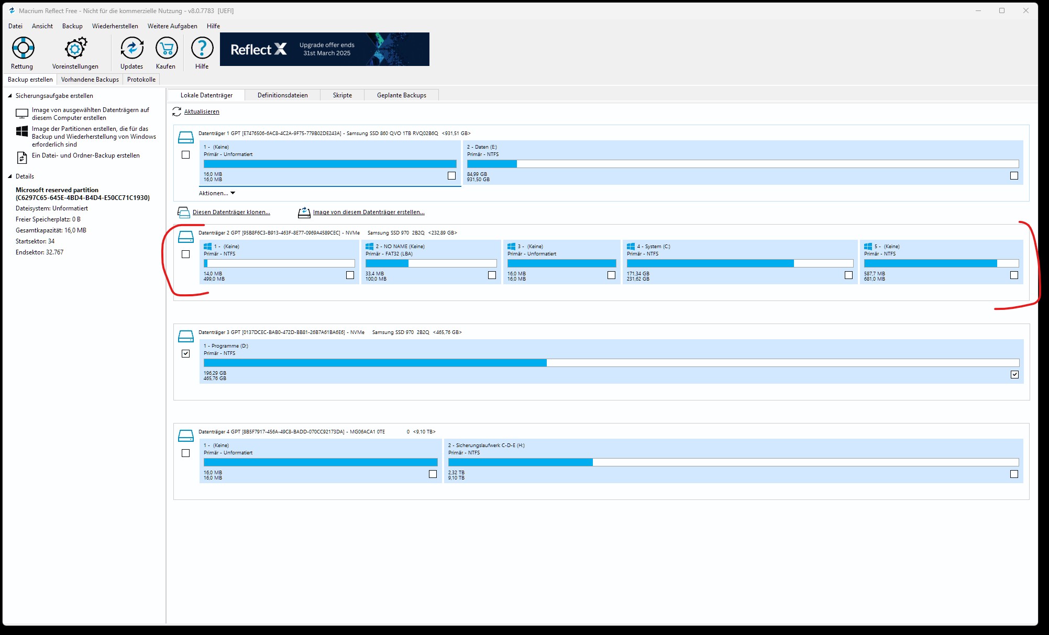Click Diesen Datenträger klonen link
The width and height of the screenshot is (1049, 635).
[x=231, y=212]
